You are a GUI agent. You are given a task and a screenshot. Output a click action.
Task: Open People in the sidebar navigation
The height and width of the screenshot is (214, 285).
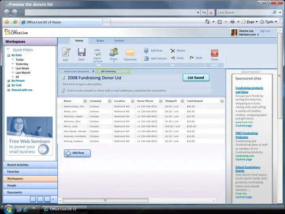(30, 185)
